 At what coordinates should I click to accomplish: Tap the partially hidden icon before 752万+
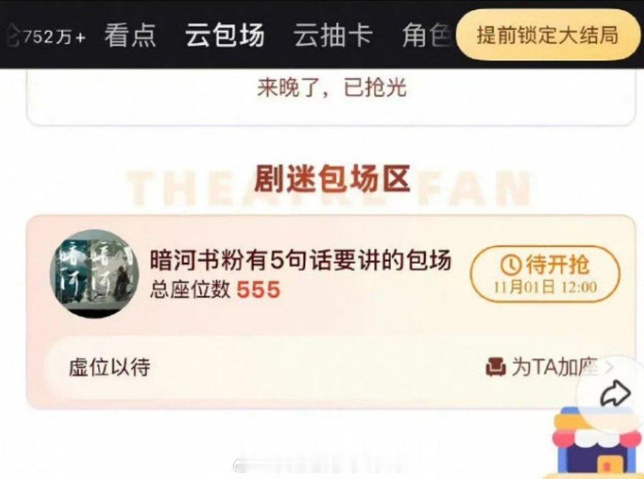13,36
